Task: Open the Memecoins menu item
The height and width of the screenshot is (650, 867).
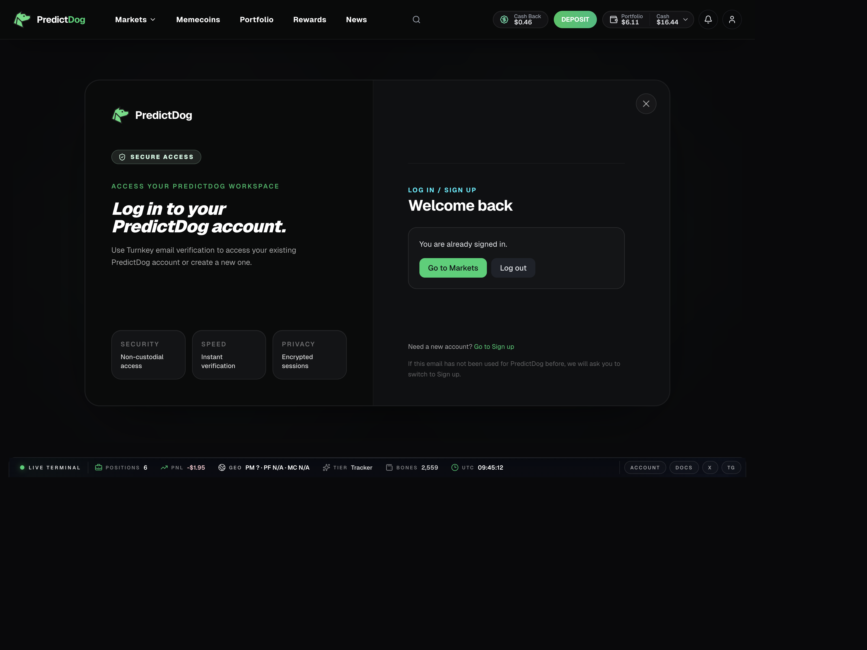Action: pyautogui.click(x=198, y=19)
